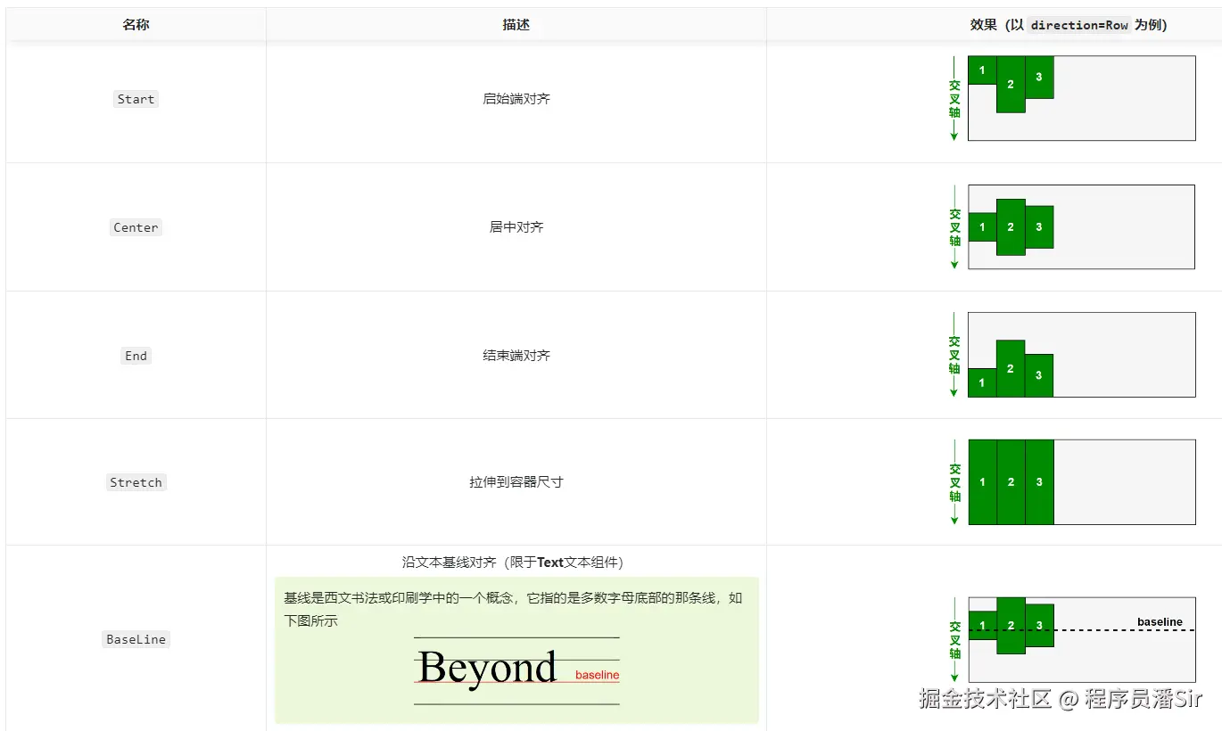Click block 1 in the BaseLine diagram
The image size is (1222, 731).
pos(982,626)
